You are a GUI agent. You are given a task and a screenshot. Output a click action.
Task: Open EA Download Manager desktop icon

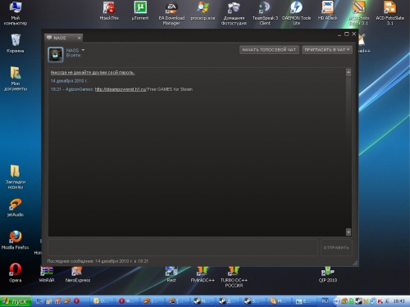pyautogui.click(x=171, y=13)
